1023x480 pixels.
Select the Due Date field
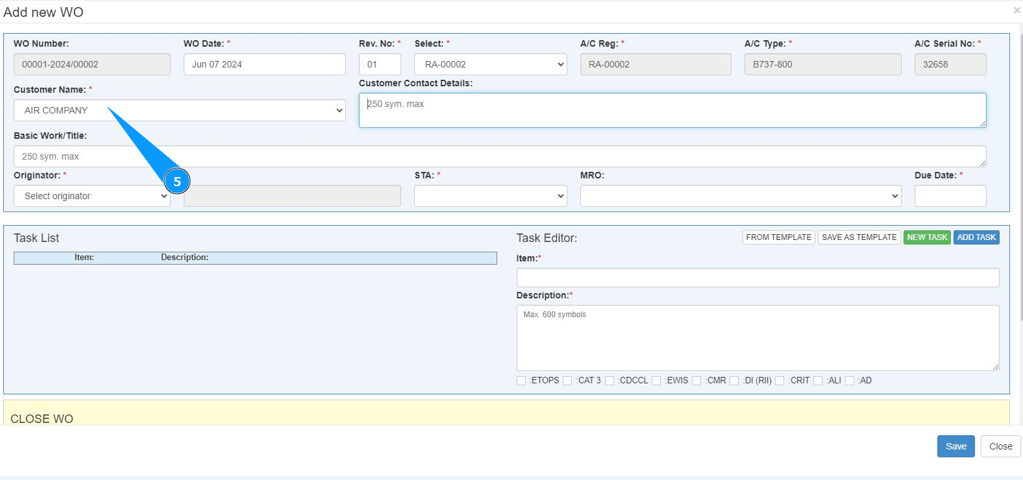(x=950, y=196)
